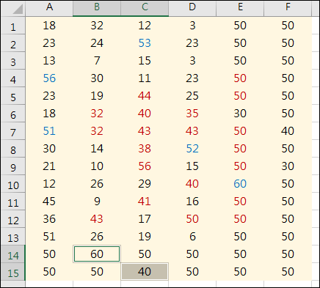Click blue value 53 in column C
The width and height of the screenshot is (320, 288).
[x=145, y=43]
